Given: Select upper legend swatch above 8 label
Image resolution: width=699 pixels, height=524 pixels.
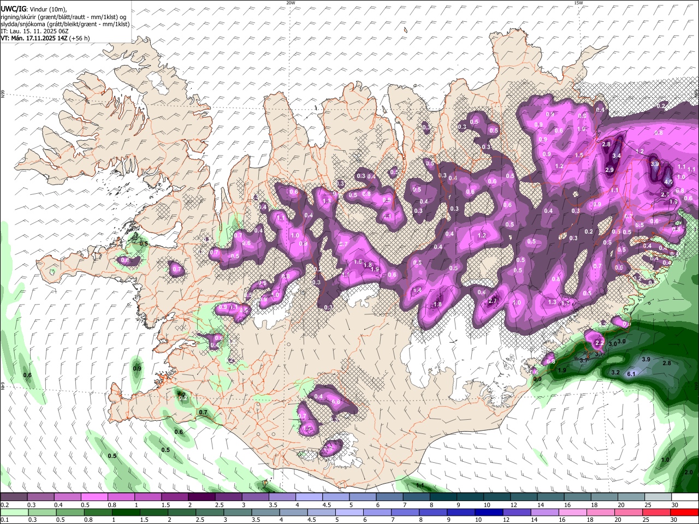Looking at the screenshot, I should [x=443, y=497].
